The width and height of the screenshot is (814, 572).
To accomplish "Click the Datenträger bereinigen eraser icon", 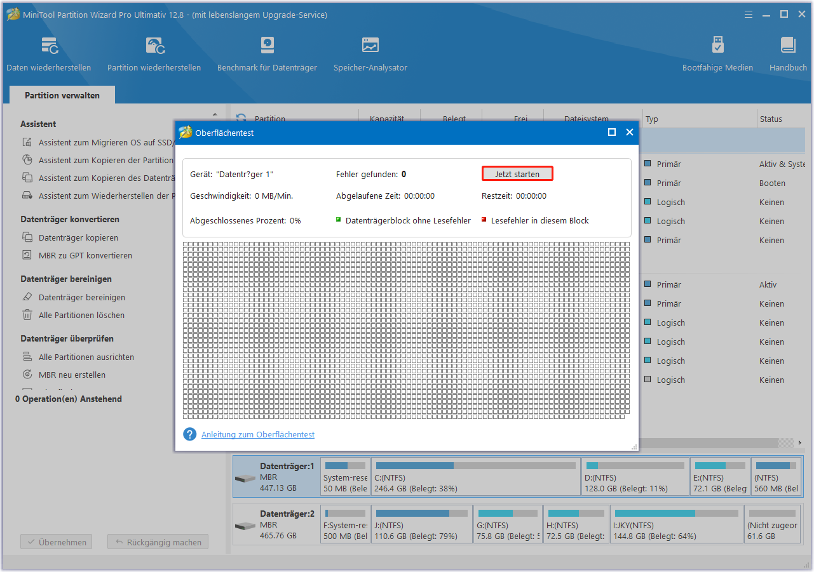I will [x=27, y=297].
